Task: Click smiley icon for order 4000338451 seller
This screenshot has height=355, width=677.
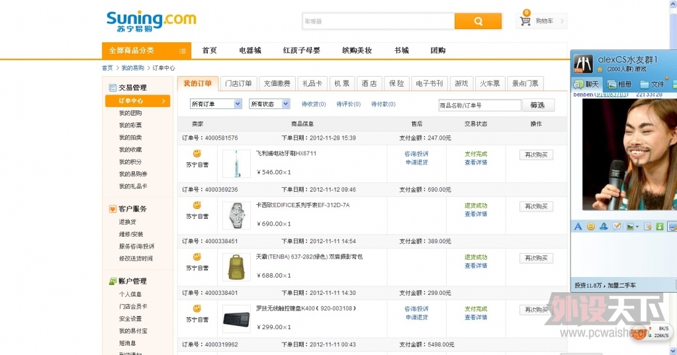Action: click(197, 257)
